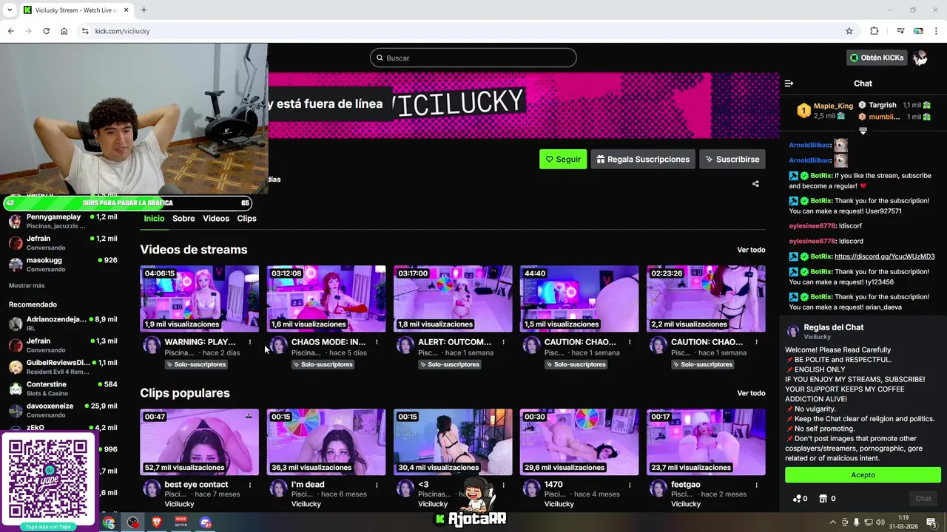Click browser back arrow
The image size is (947, 532).
point(10,31)
